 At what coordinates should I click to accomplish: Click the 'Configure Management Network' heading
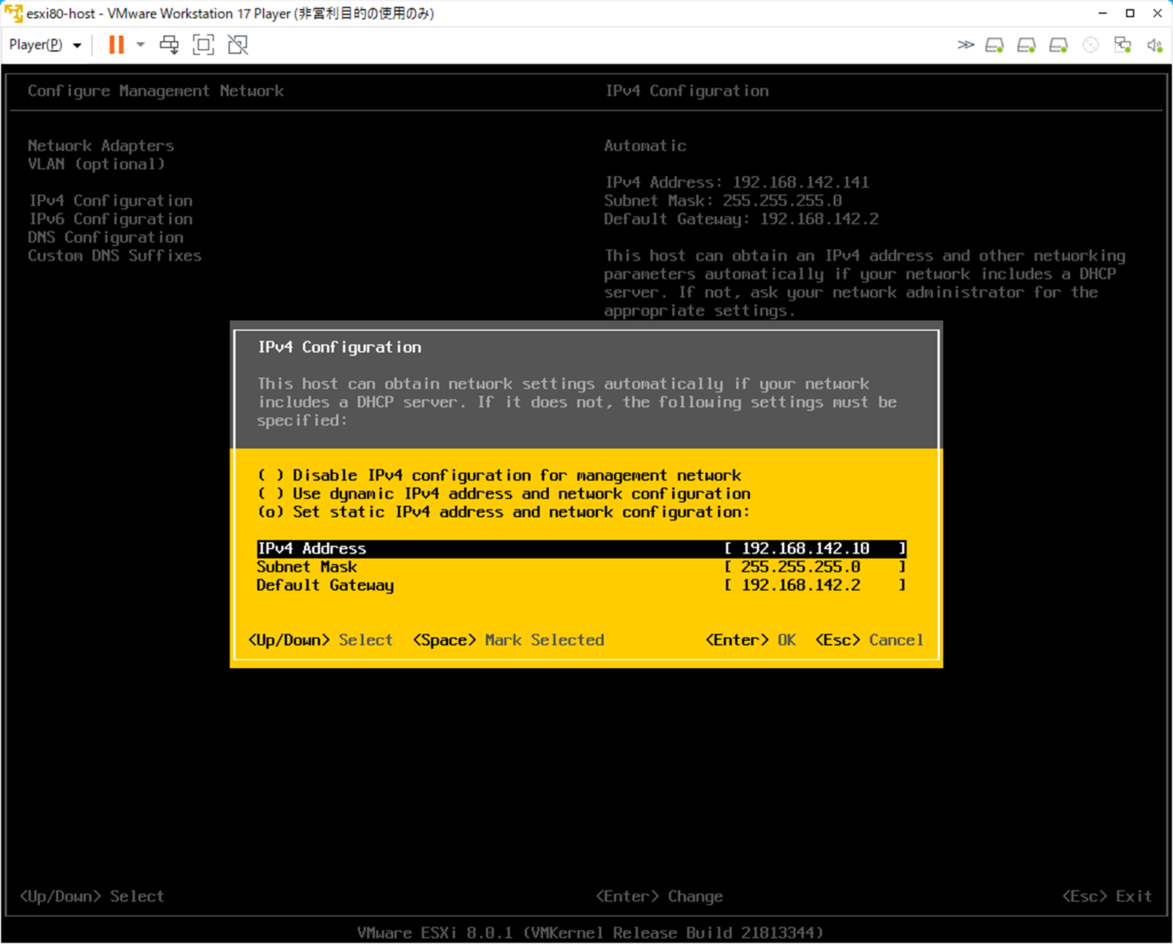pos(156,91)
